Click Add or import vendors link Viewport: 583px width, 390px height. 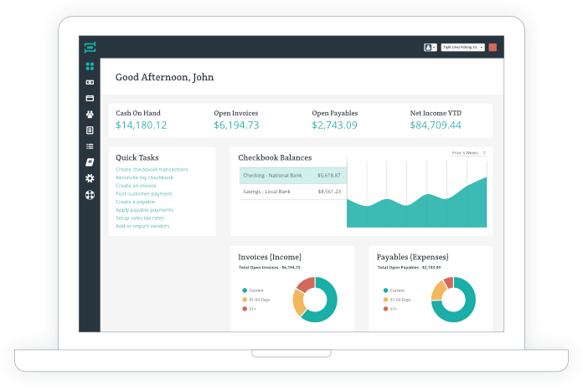(142, 226)
